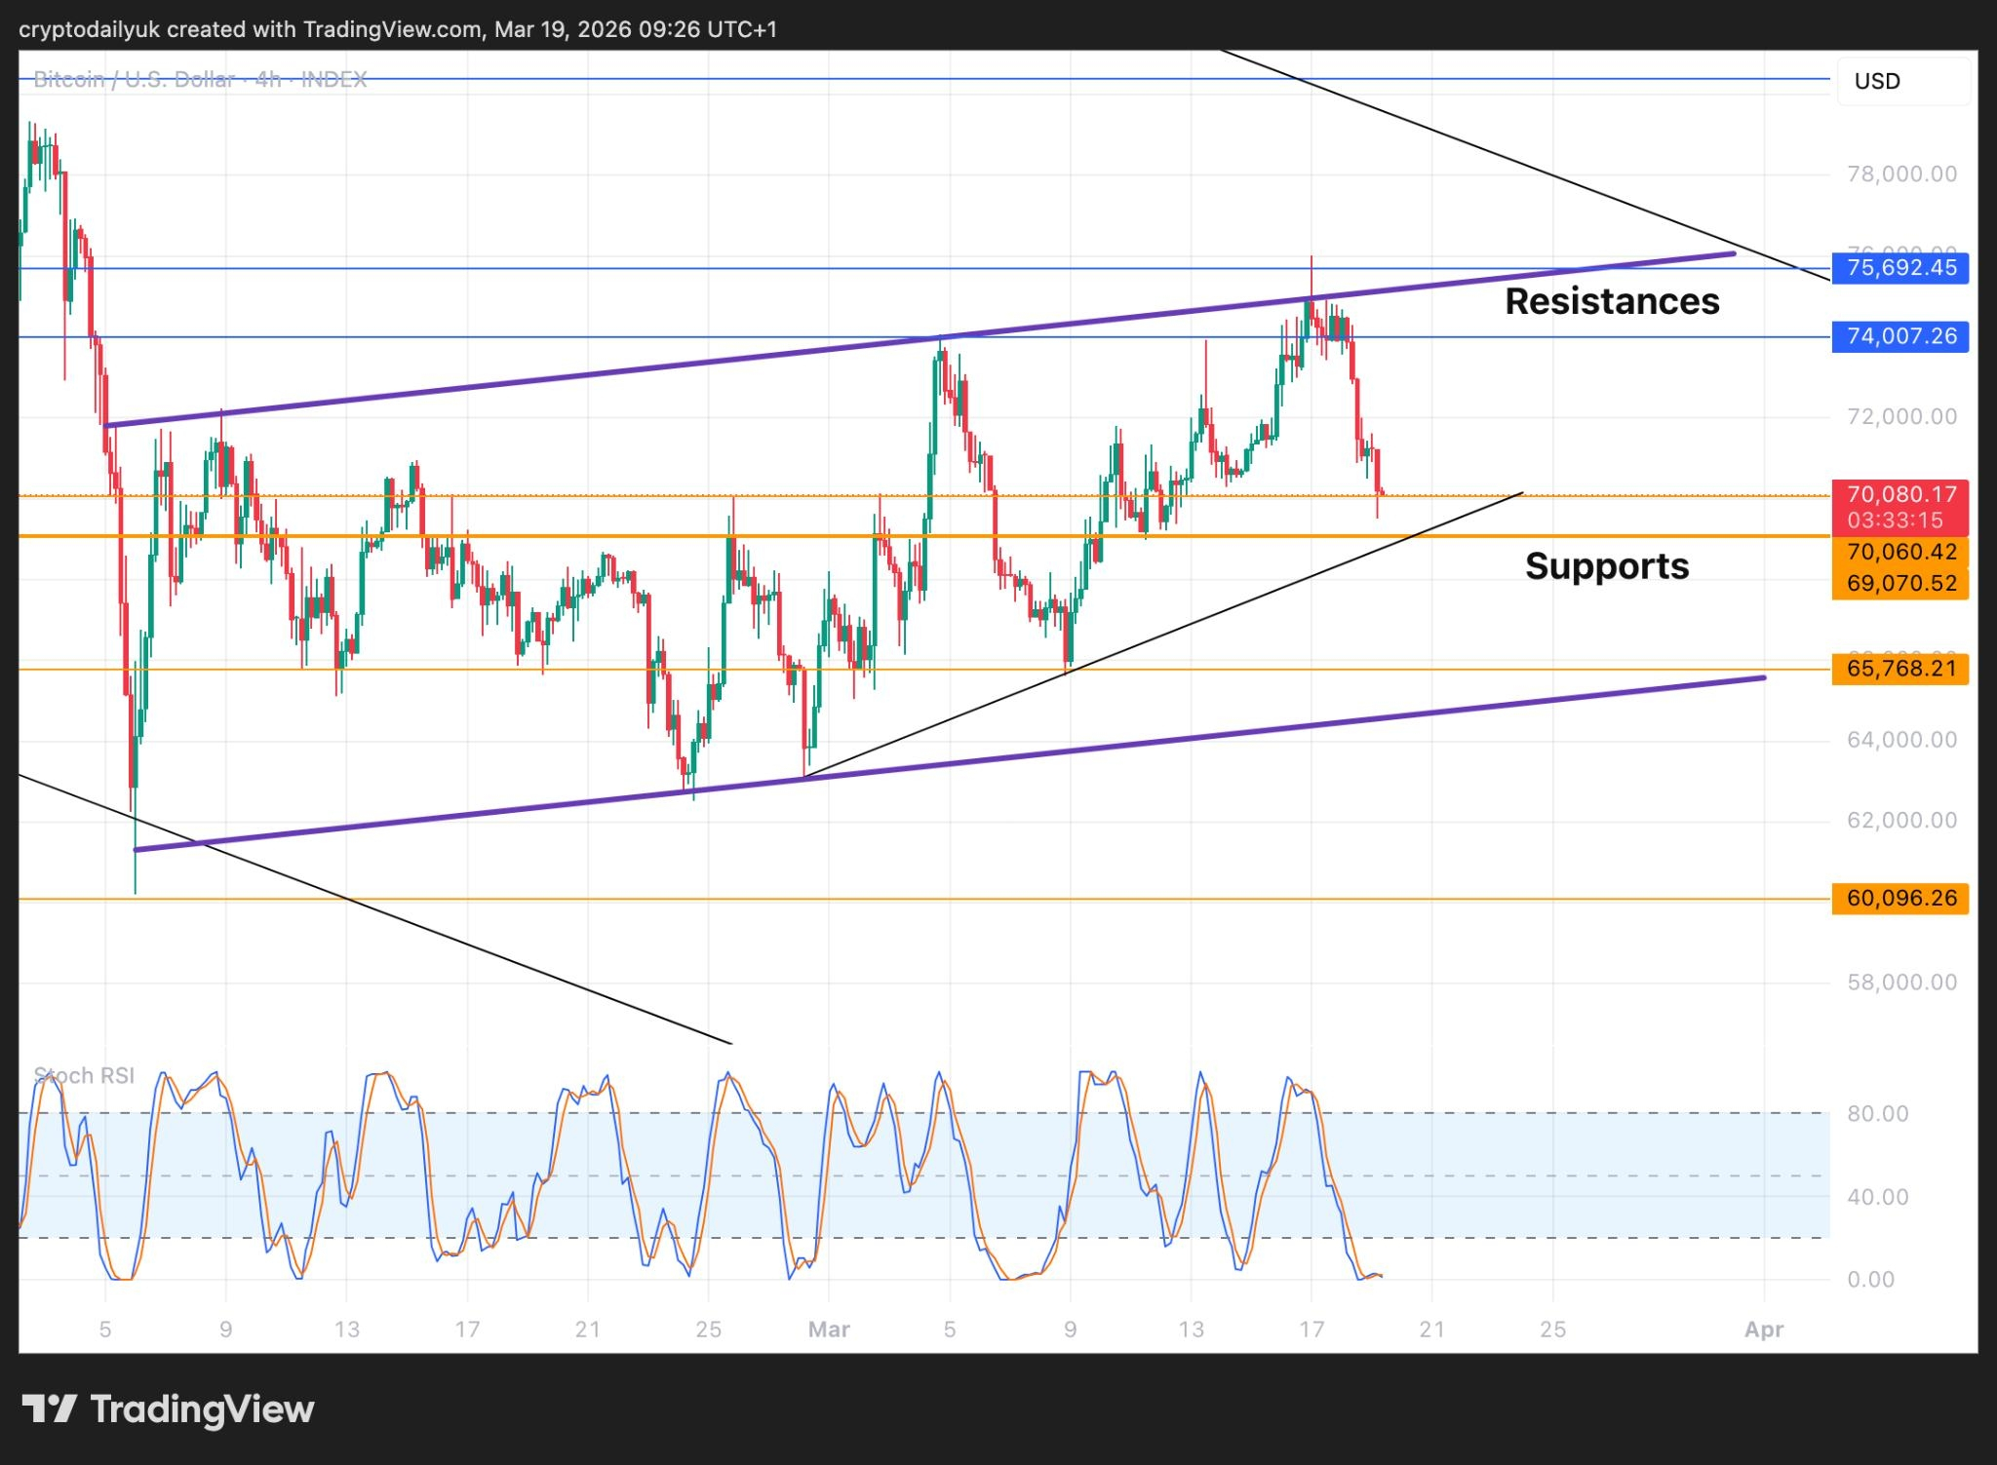Viewport: 1997px width, 1465px height.
Task: Click the Bitcoin / U.S. Dollar chart title
Action: click(x=200, y=79)
